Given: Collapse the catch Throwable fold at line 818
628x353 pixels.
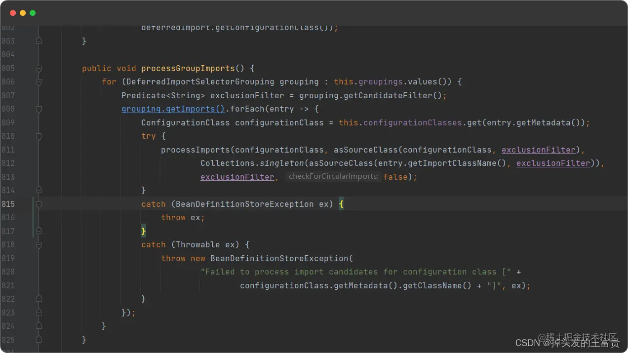Looking at the screenshot, I should (39, 245).
